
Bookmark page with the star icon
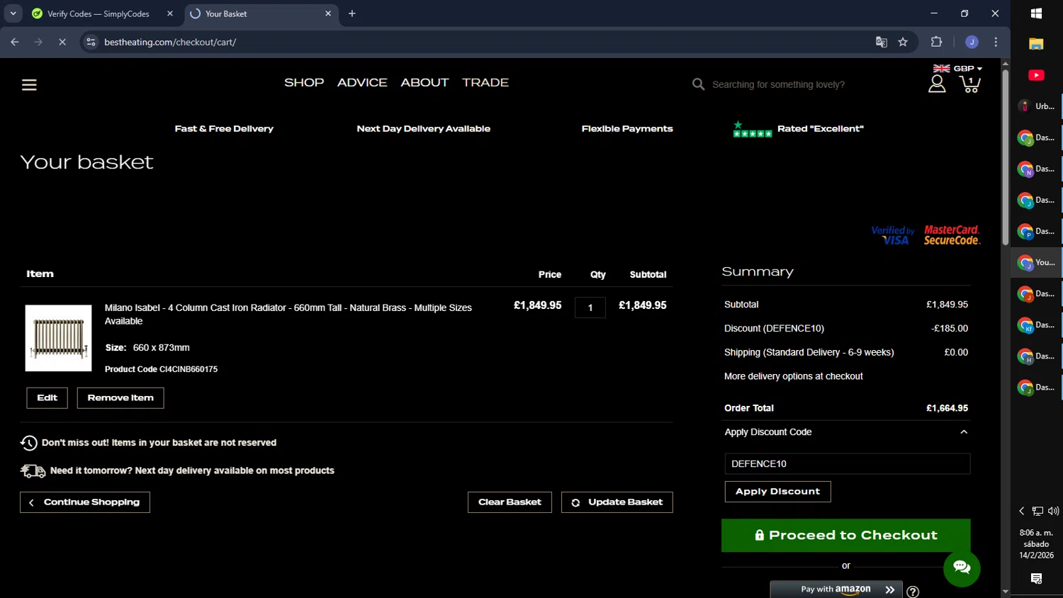(x=903, y=43)
